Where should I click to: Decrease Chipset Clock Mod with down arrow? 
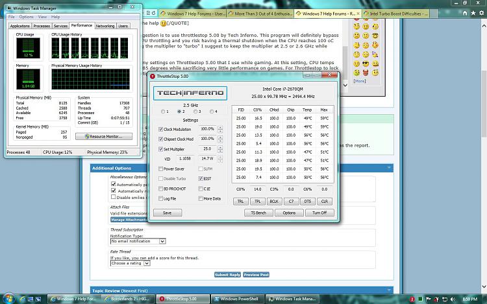(220, 141)
